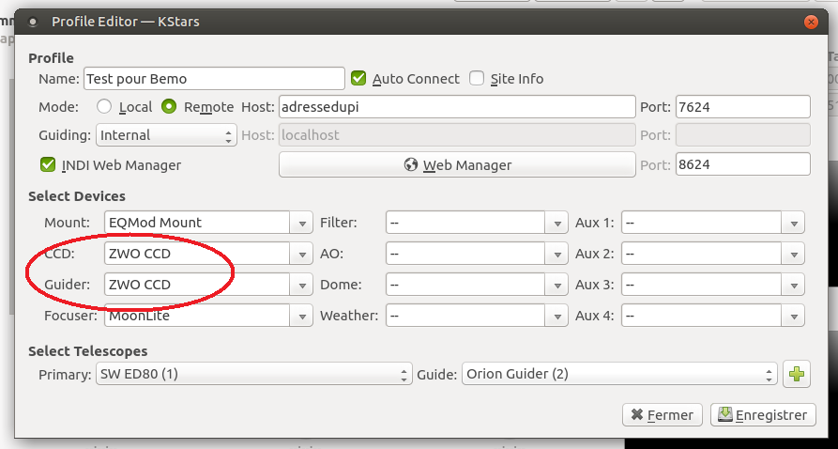Click the green plus add telescope icon
Viewport: 838px width, 449px height.
click(797, 374)
